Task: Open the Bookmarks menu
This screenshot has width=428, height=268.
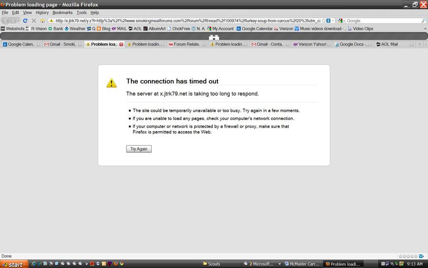Action: coord(62,12)
